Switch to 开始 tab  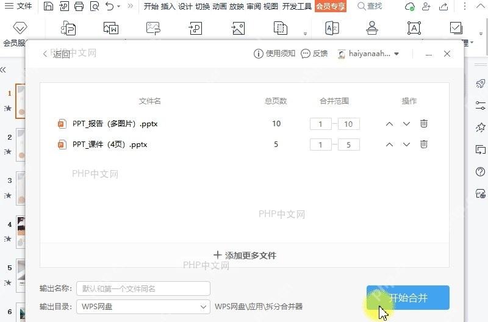(151, 6)
